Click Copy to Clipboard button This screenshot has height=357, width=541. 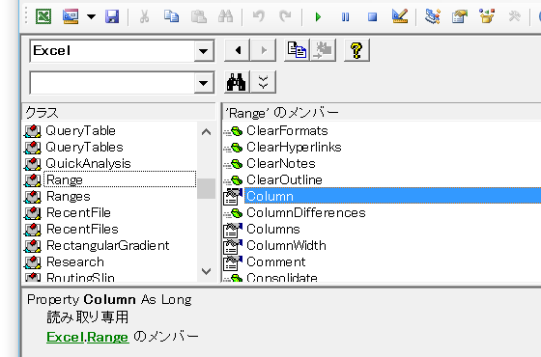(x=297, y=50)
